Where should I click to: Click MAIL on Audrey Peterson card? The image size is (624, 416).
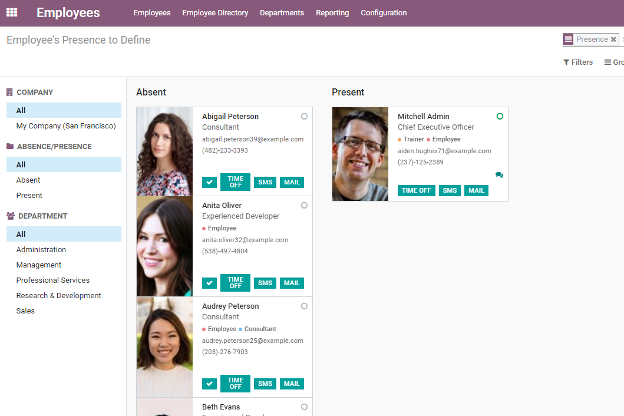(x=292, y=384)
